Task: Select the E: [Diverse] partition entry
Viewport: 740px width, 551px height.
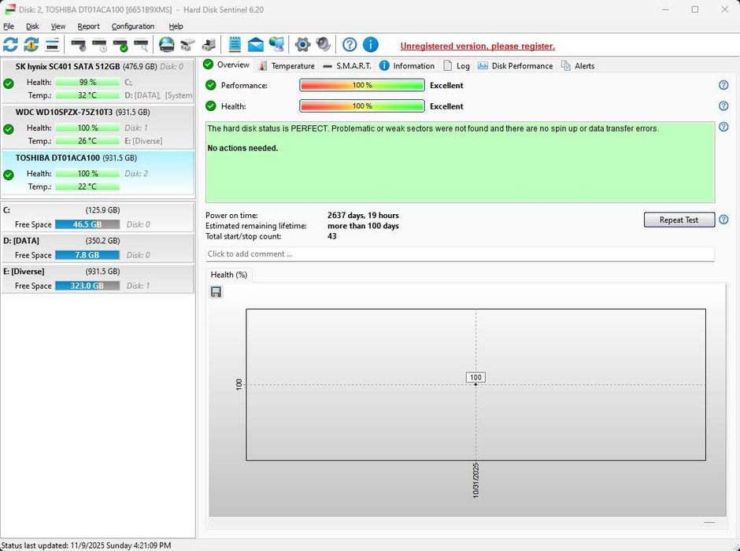Action: click(x=98, y=279)
